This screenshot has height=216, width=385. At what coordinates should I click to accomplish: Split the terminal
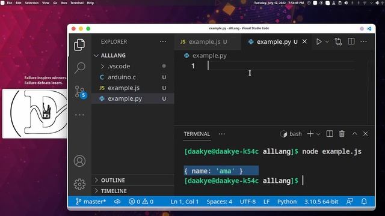coord(330,134)
